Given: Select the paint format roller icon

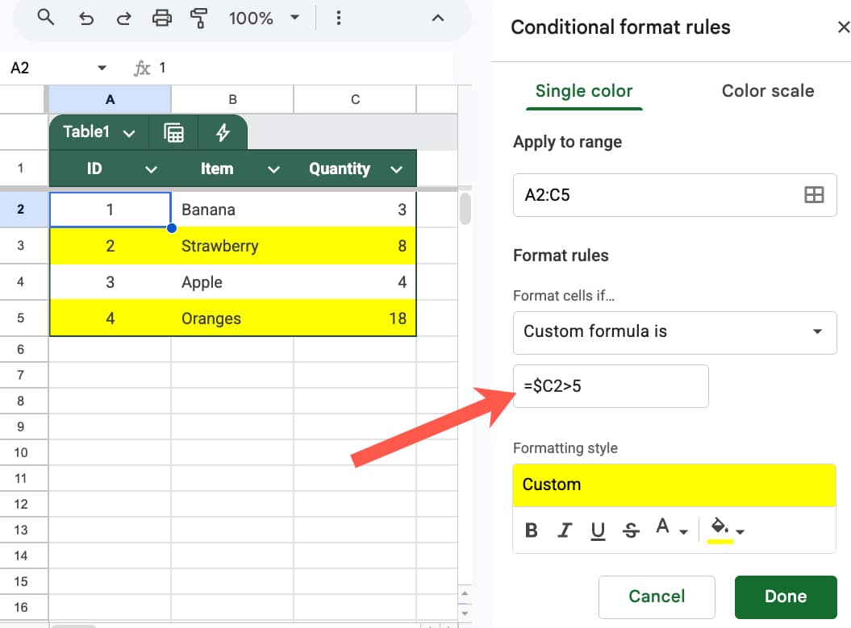Looking at the screenshot, I should (198, 19).
